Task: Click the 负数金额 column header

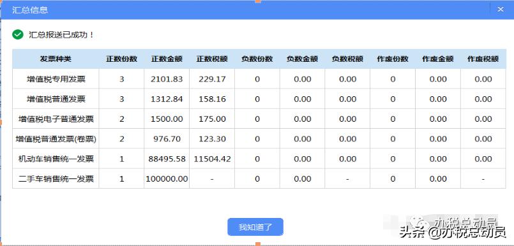Action: point(302,59)
